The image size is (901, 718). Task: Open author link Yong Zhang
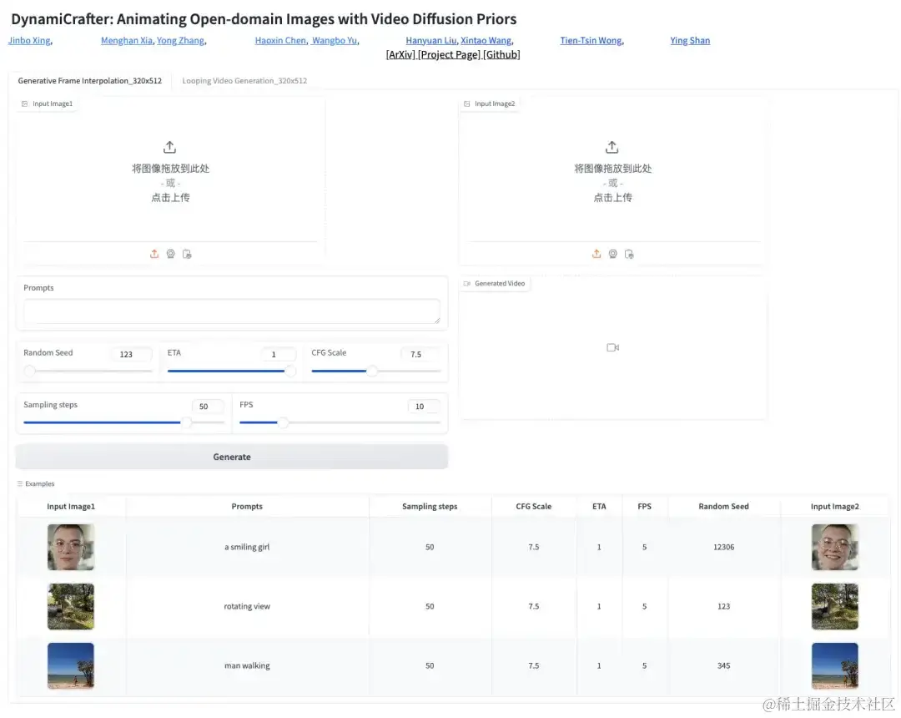point(180,40)
